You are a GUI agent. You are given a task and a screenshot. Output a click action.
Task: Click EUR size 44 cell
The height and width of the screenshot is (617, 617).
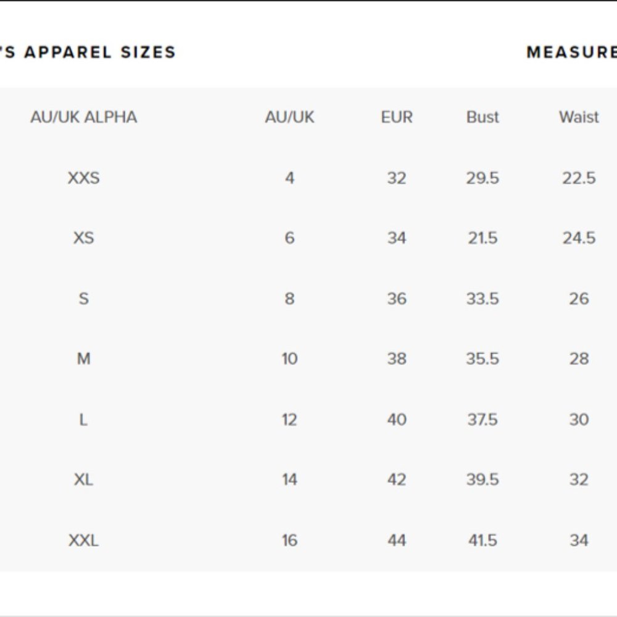pos(397,540)
